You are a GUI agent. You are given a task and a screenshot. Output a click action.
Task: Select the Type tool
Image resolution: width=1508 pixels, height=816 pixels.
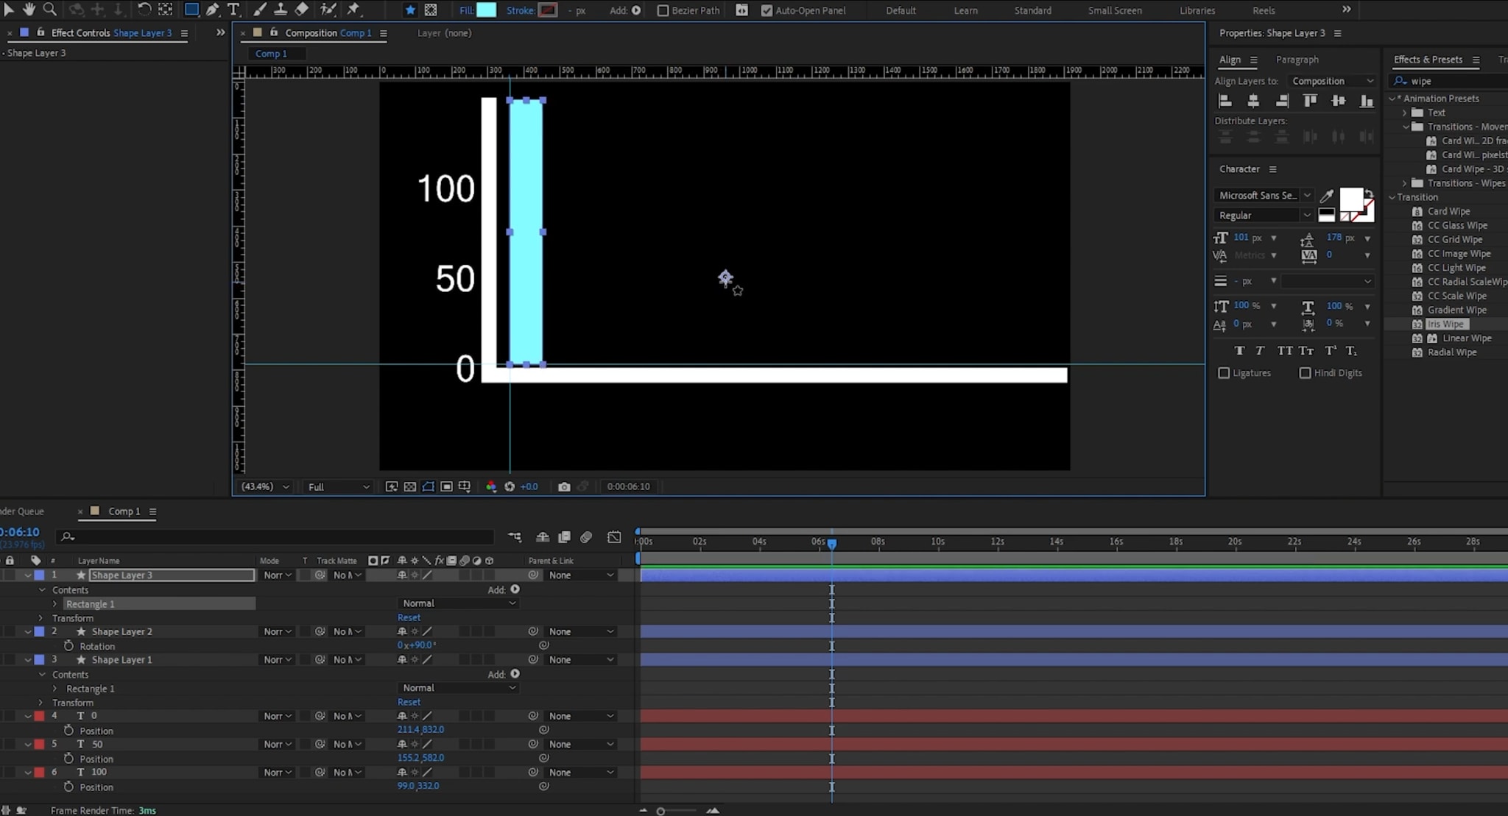235,10
